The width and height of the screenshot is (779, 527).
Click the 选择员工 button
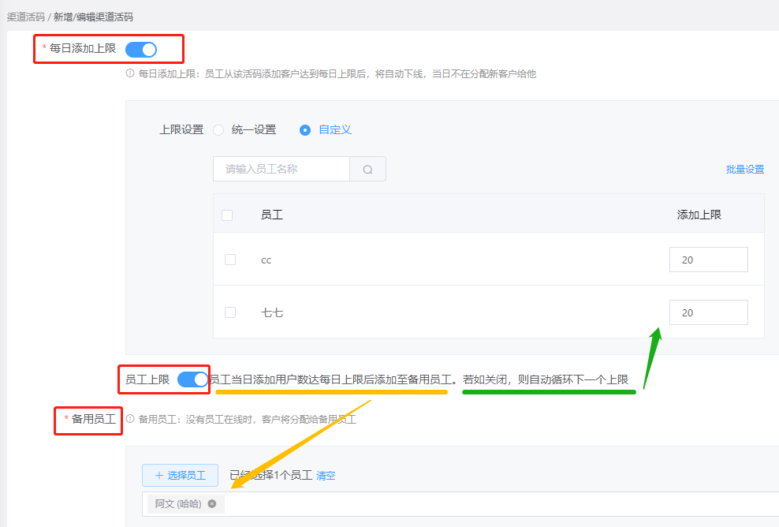pyautogui.click(x=180, y=475)
